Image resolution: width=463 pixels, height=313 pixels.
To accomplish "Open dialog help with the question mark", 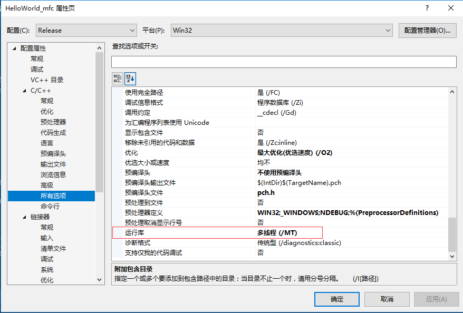I will pos(427,8).
